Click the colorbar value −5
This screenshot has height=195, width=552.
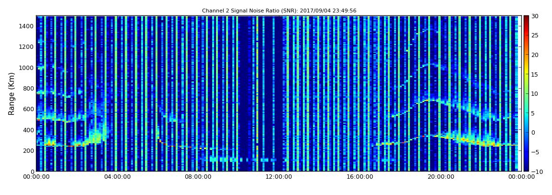[535, 152]
